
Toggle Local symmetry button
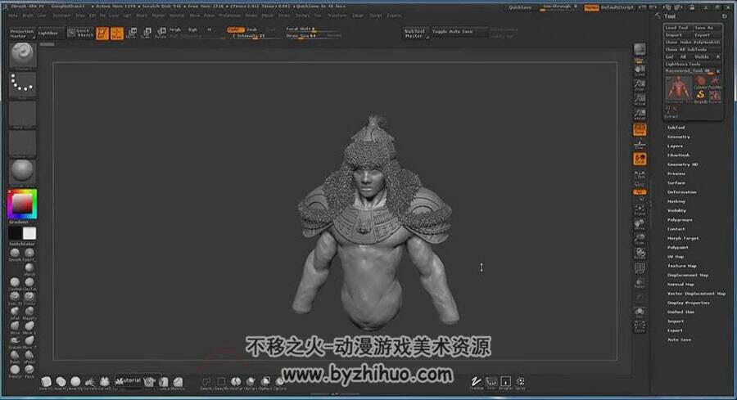click(640, 160)
